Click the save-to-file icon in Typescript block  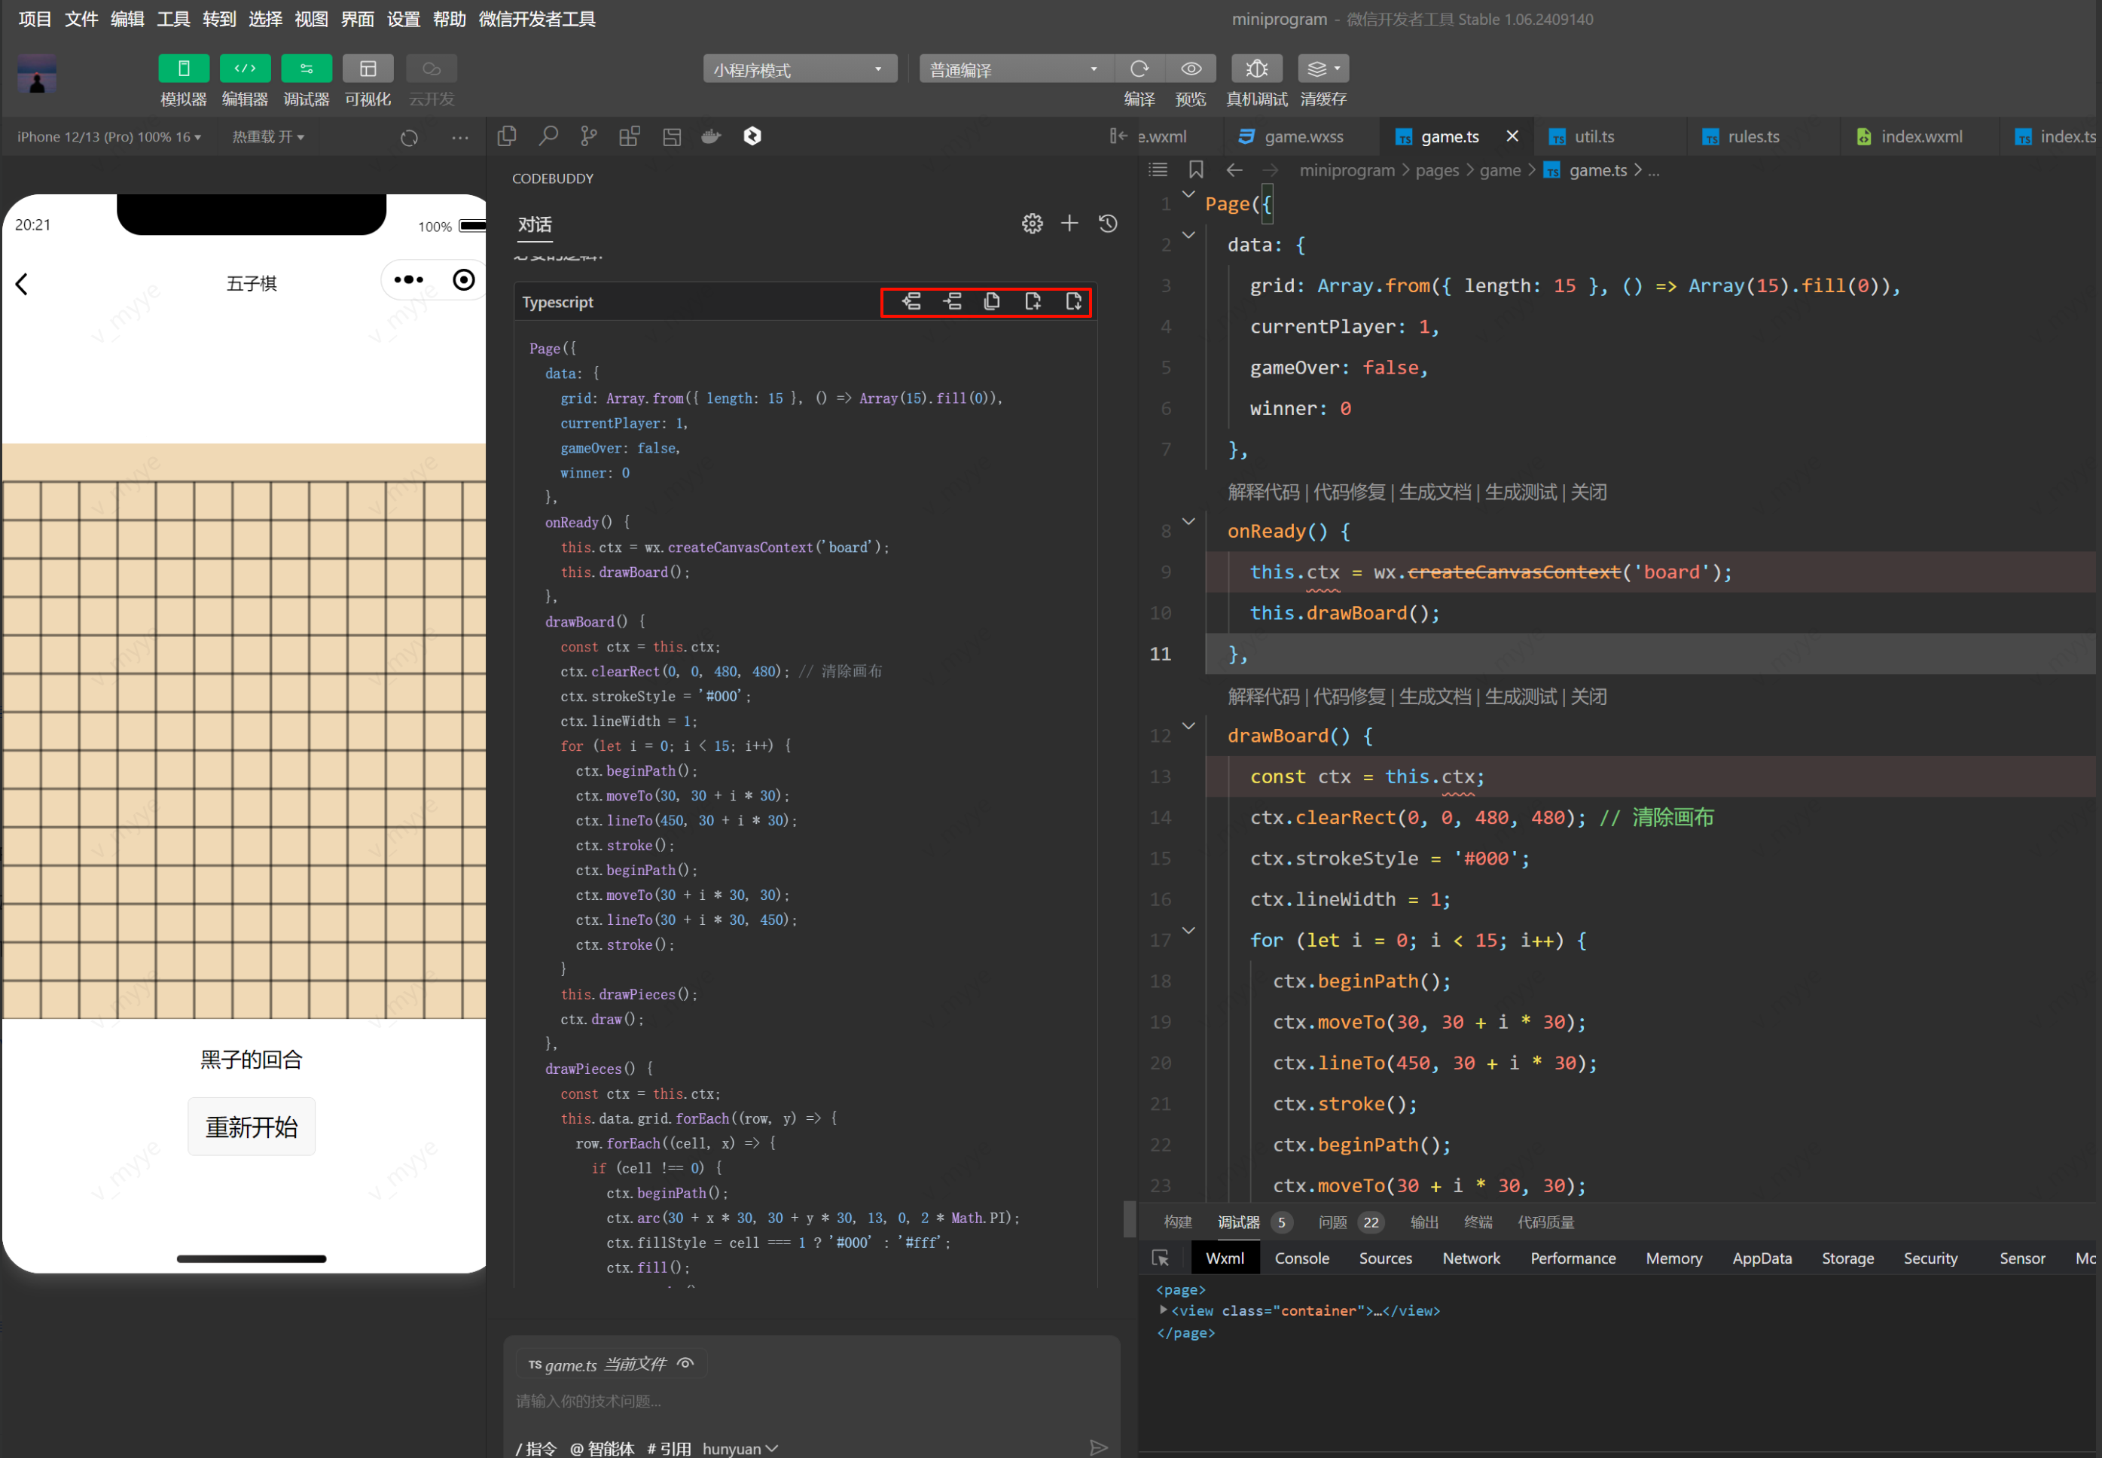pos(1074,301)
